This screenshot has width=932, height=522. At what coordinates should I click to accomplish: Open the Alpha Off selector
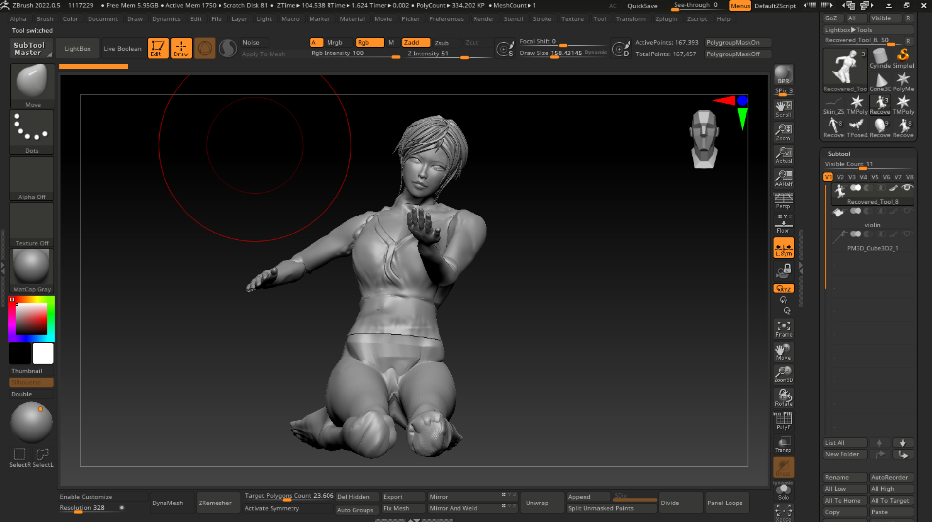pyautogui.click(x=32, y=178)
